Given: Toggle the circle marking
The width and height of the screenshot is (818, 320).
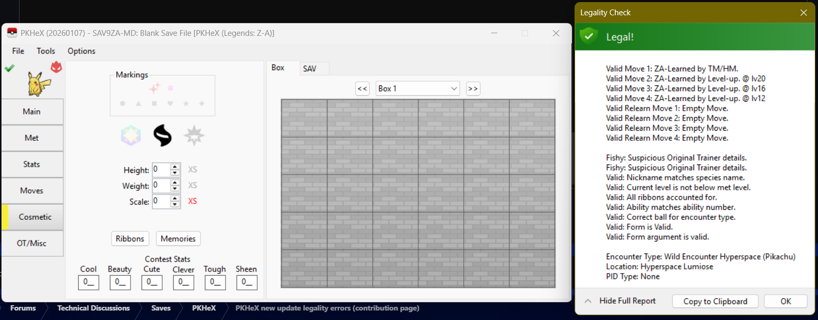Looking at the screenshot, I should (123, 104).
